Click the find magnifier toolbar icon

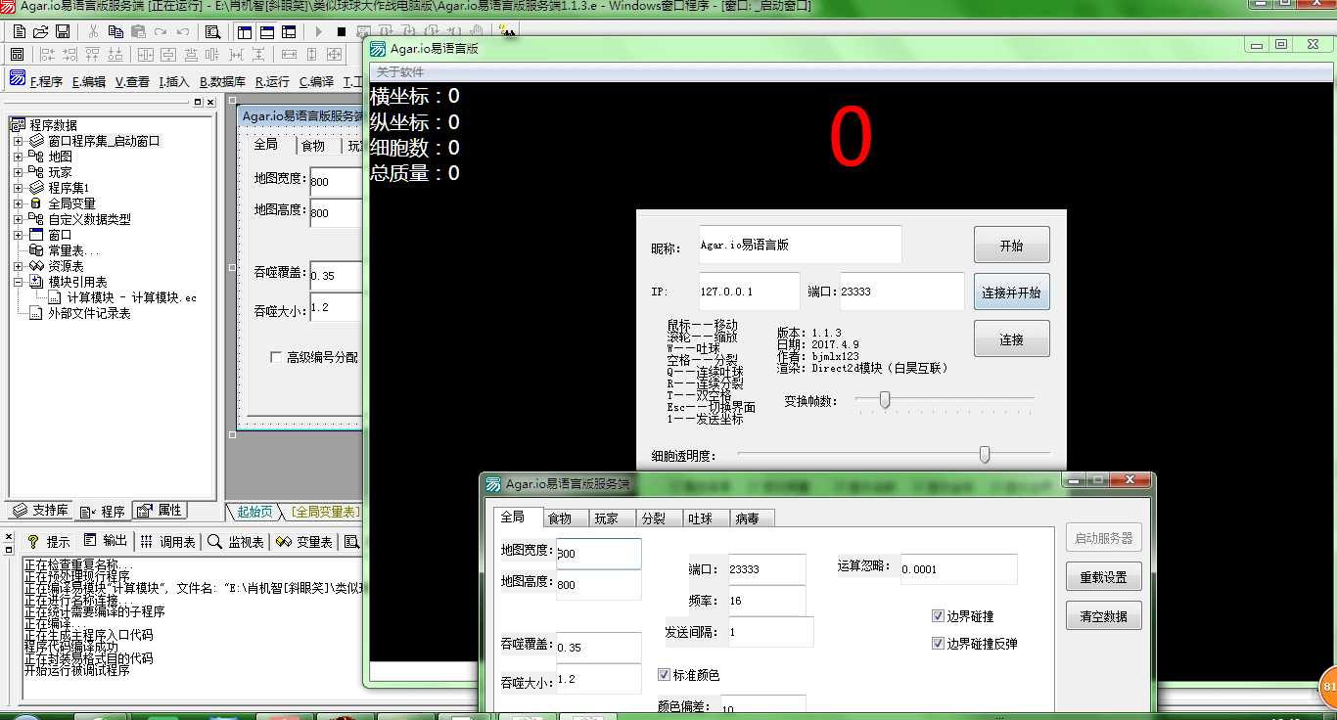click(212, 31)
